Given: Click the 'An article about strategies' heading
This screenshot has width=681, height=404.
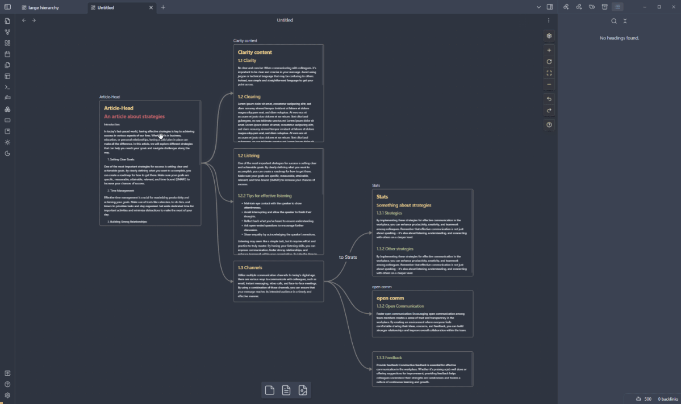Looking at the screenshot, I should click(x=134, y=116).
